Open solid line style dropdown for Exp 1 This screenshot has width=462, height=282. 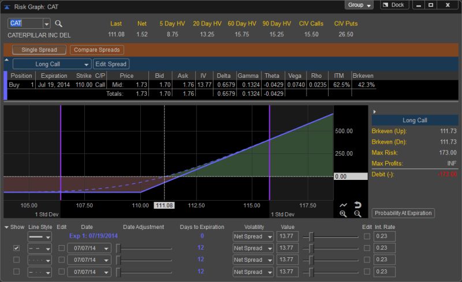(x=39, y=236)
